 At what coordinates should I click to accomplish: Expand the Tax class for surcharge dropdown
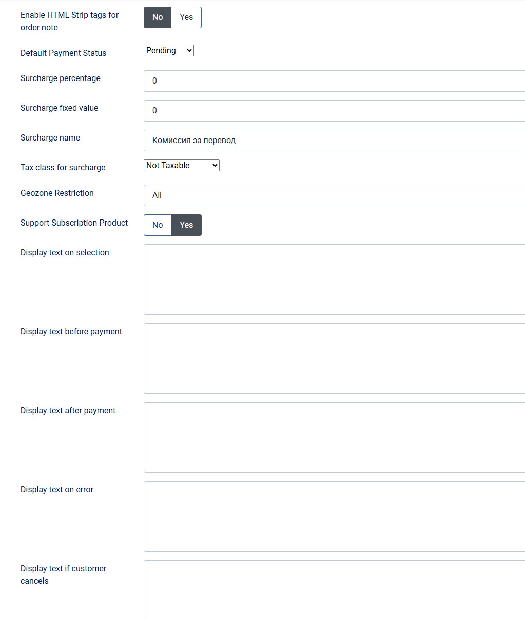[x=181, y=165]
